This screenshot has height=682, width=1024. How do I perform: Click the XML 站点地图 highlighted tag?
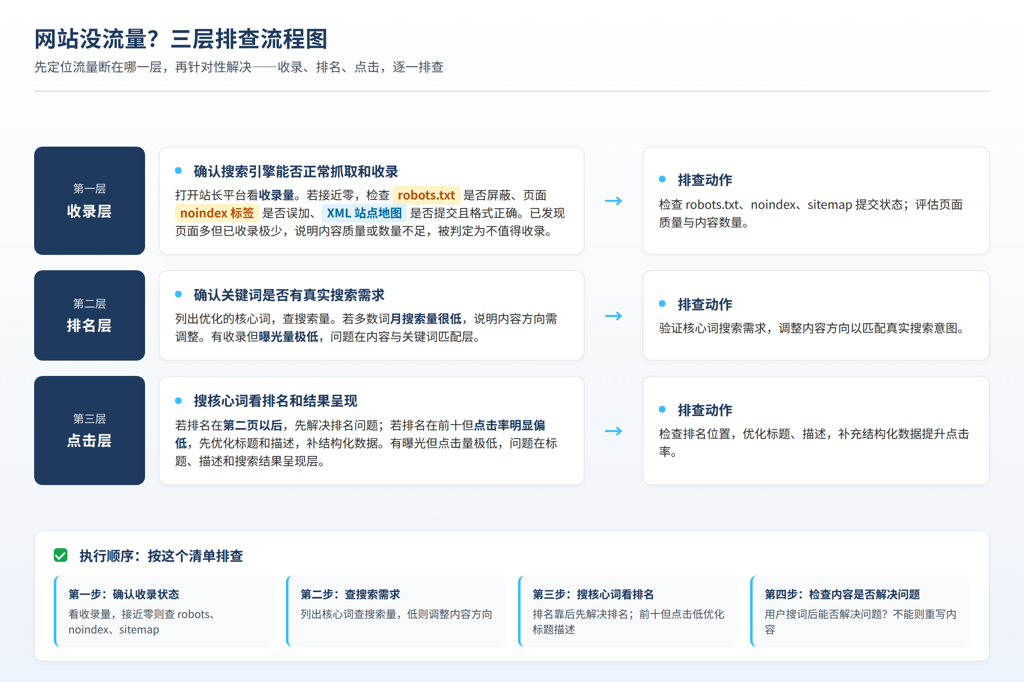point(364,213)
